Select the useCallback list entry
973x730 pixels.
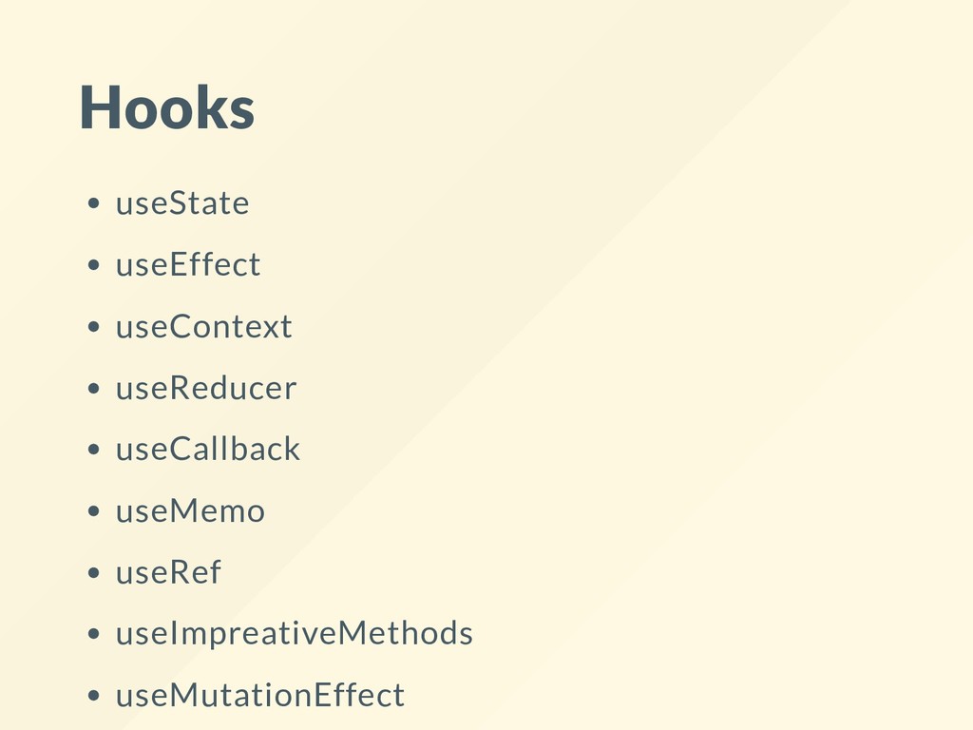click(208, 449)
